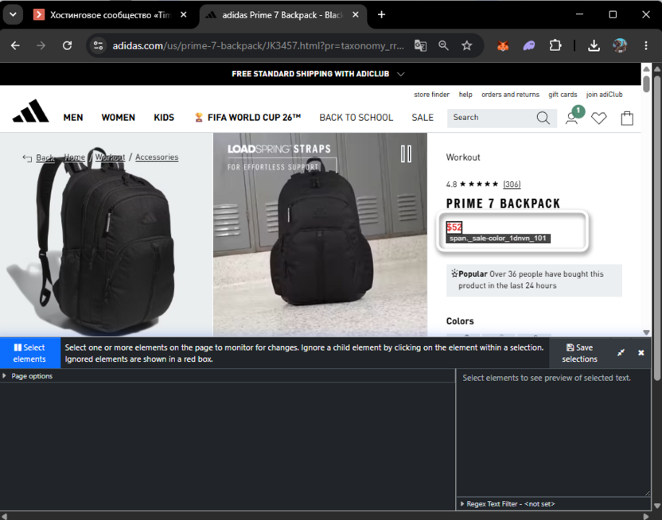Viewport: 662px width, 520px height.
Task: Open browser downloads
Action: (x=594, y=45)
